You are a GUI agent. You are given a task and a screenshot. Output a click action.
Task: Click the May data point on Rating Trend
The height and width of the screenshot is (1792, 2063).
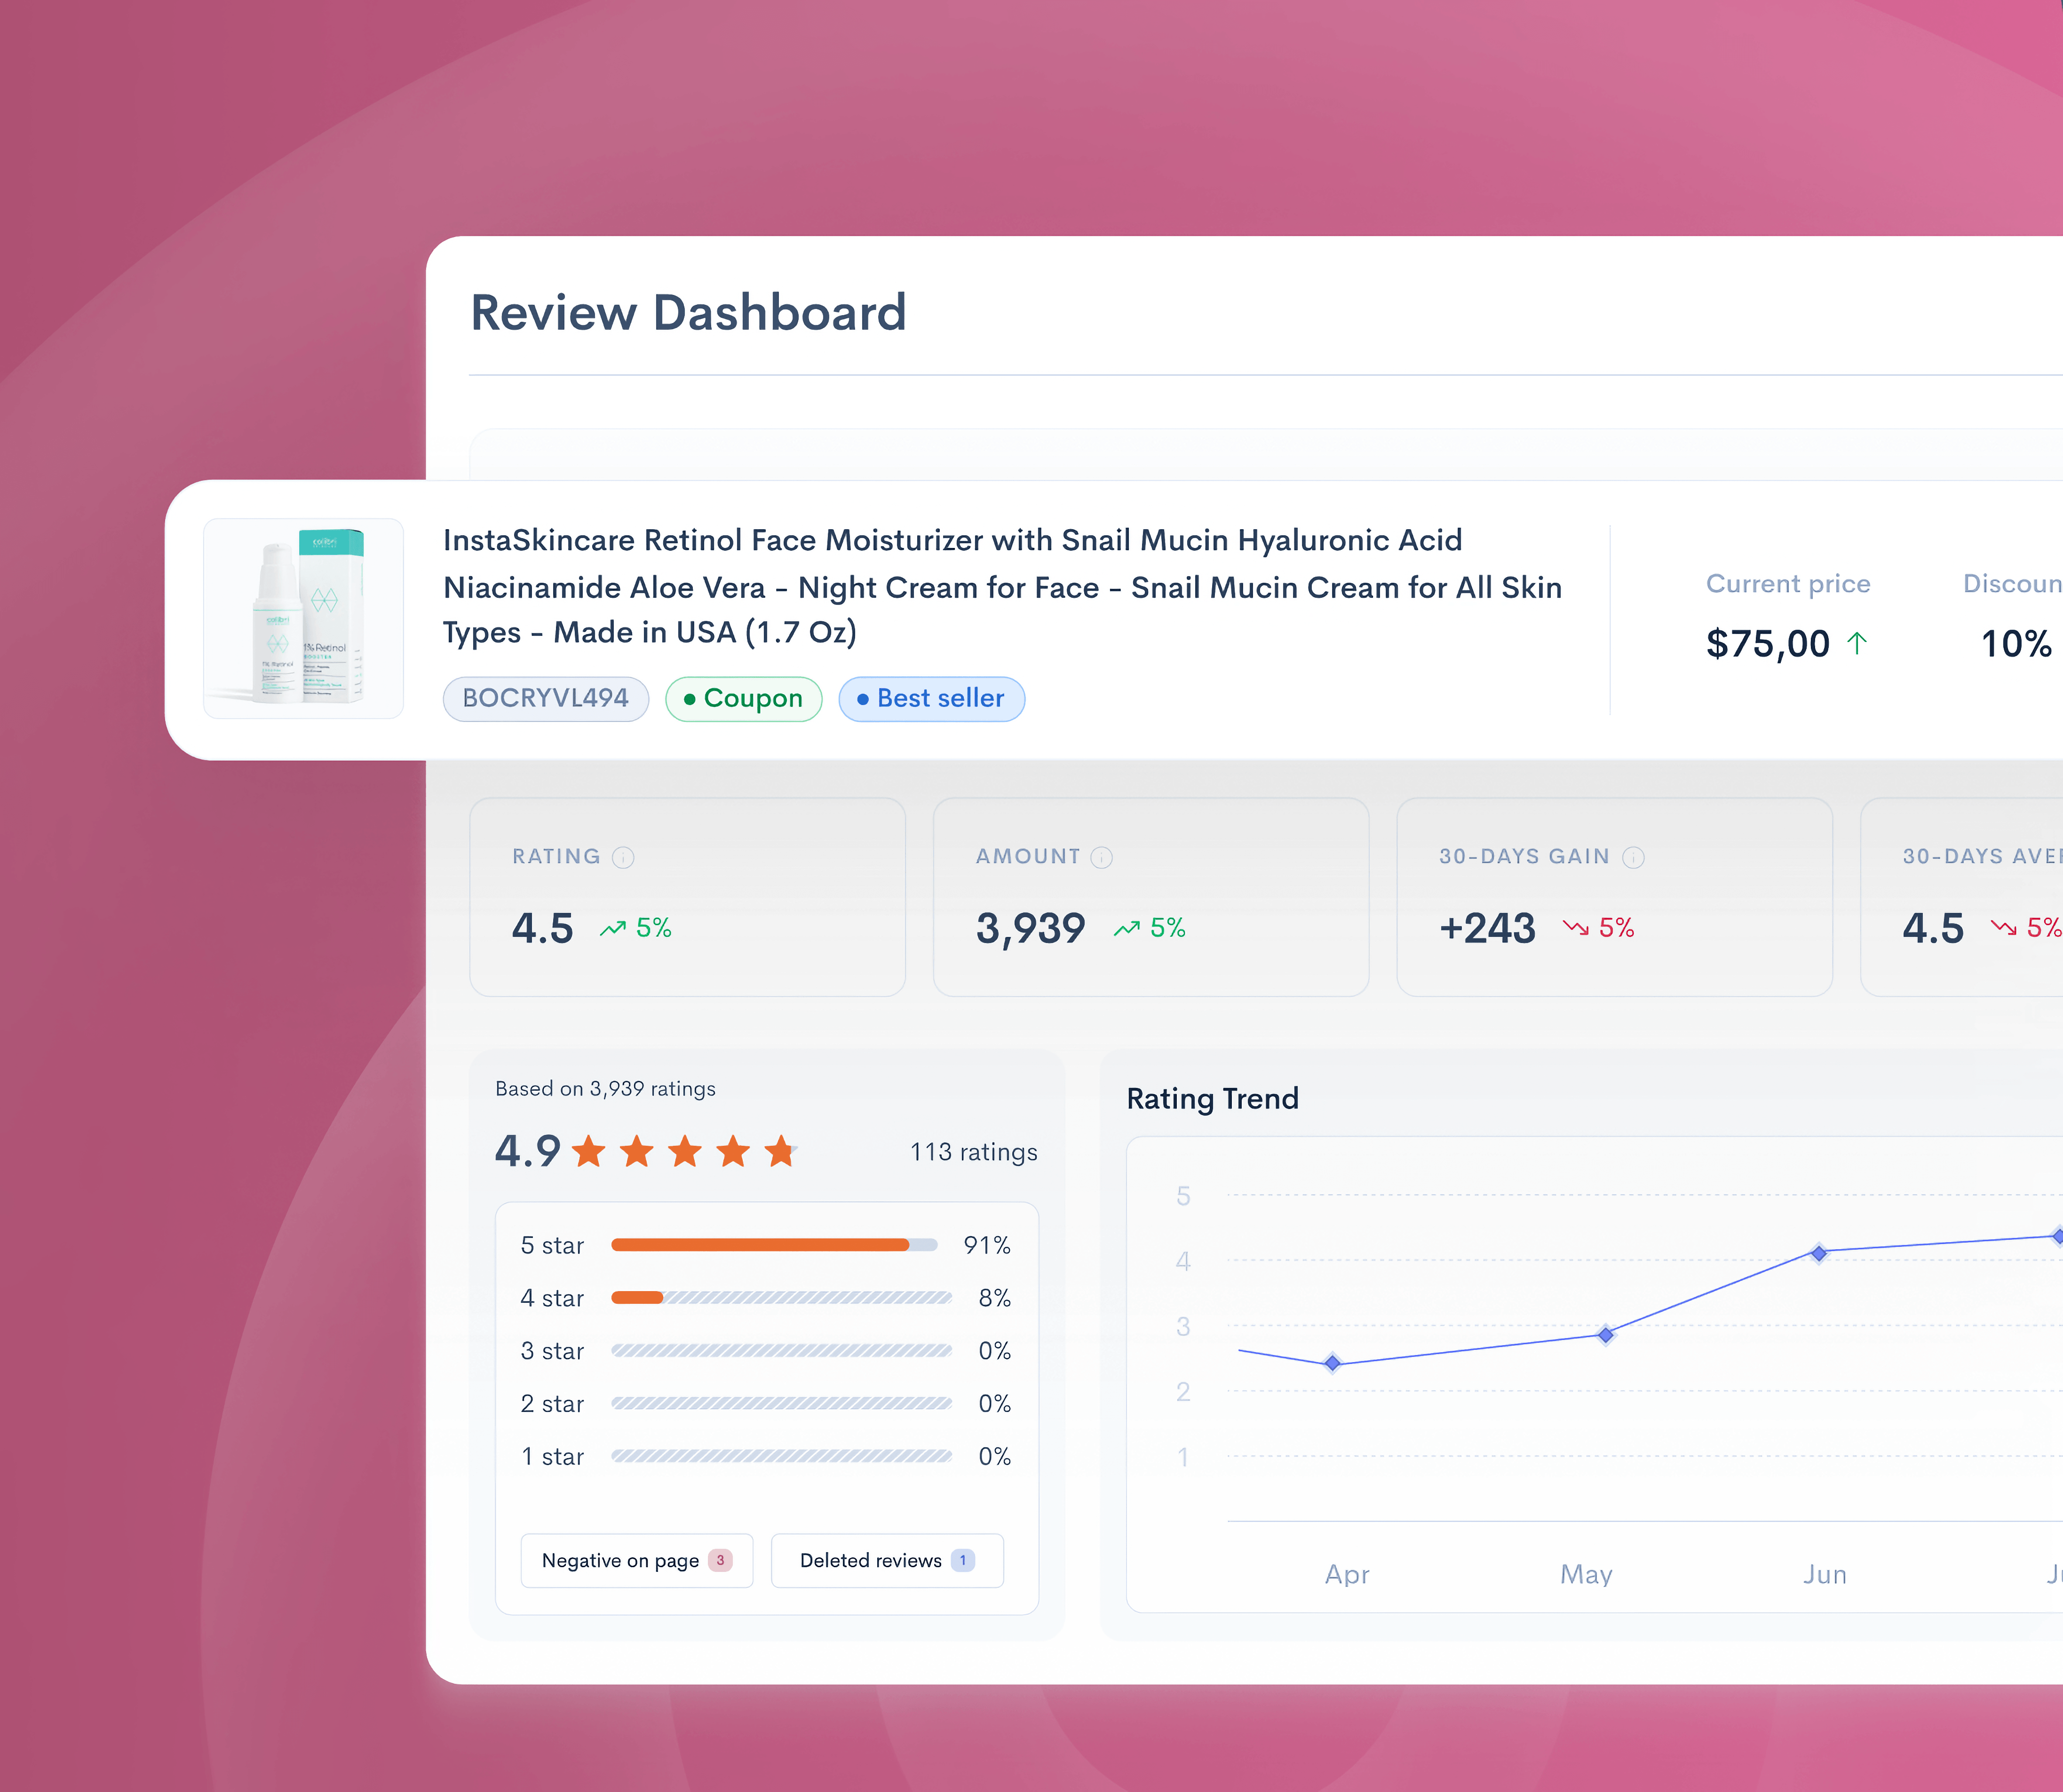coord(1606,1335)
